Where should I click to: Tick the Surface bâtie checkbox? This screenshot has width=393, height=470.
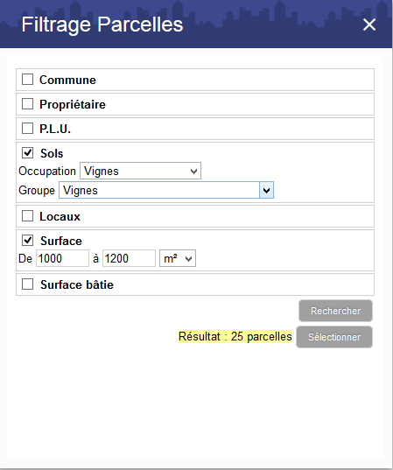28,284
